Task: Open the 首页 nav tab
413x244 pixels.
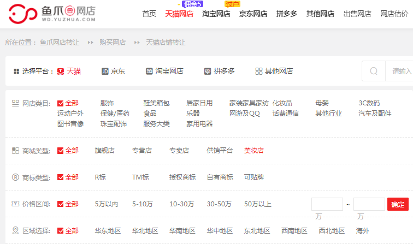Action: click(x=149, y=14)
